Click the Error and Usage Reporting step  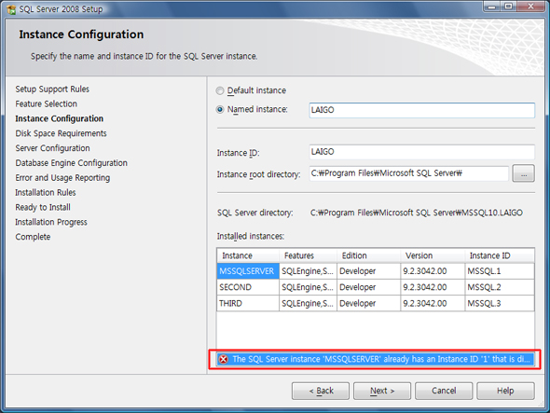click(62, 178)
